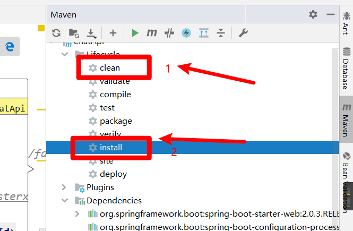This screenshot has height=231, width=353.
Task: Click the library icon for spring-boot-starter-web
Action: (93, 213)
